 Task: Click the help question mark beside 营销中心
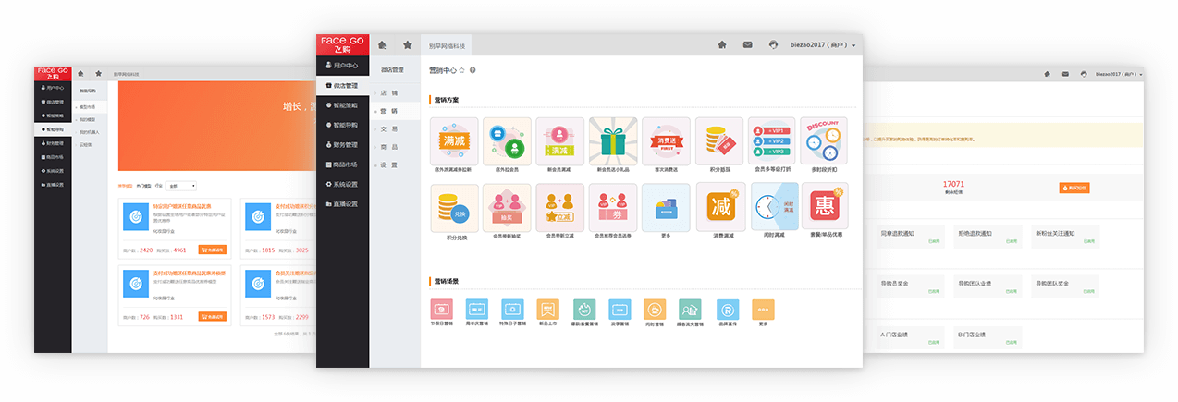coord(472,70)
